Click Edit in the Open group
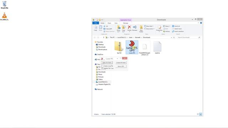Viewport: 228px width, 128px height. tap(166, 29)
